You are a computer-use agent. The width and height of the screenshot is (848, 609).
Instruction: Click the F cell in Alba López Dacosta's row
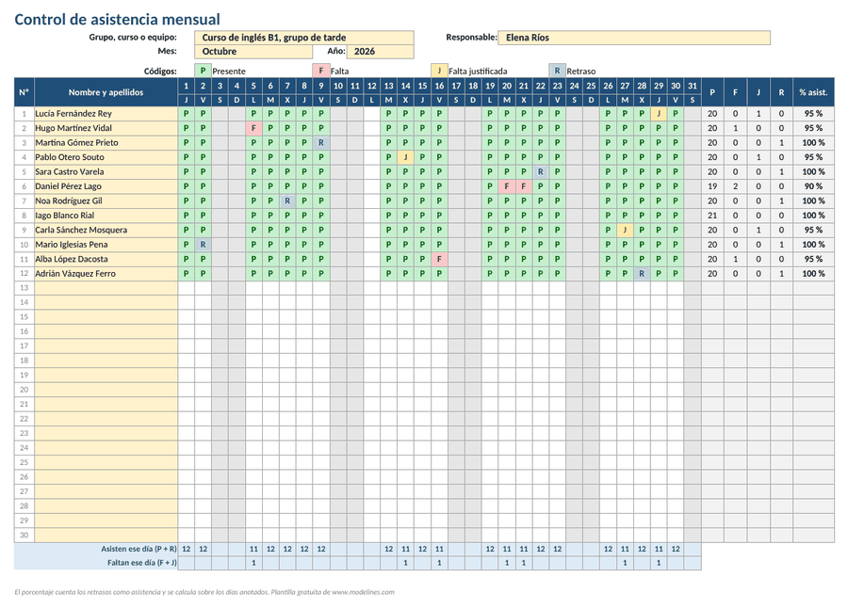pos(439,259)
